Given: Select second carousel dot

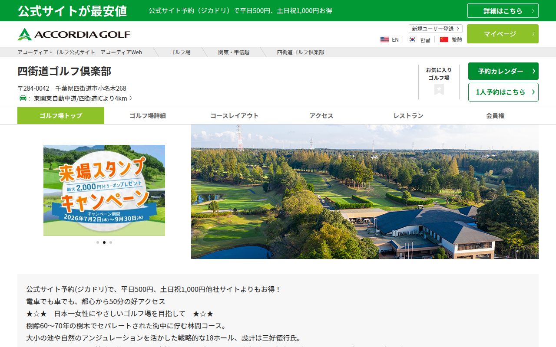Looking at the screenshot, I should (104, 242).
